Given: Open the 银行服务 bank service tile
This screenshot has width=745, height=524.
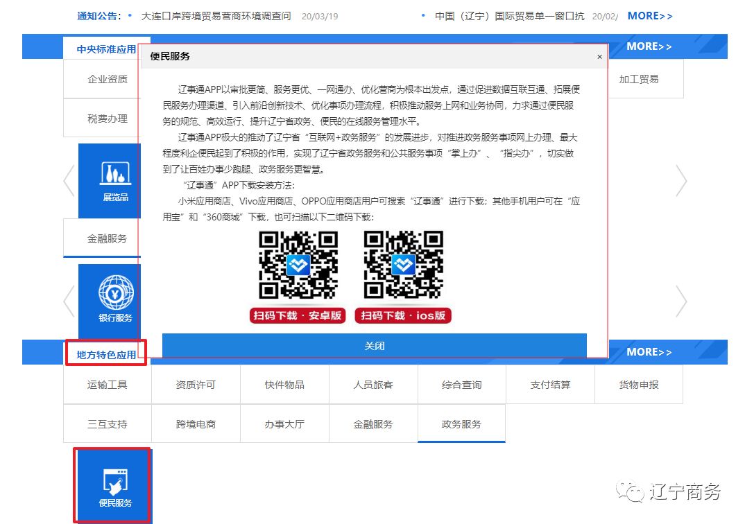Looking at the screenshot, I should tap(110, 302).
